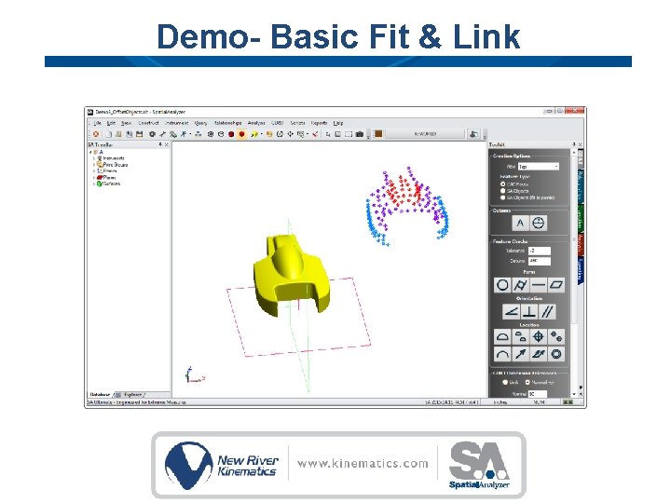Close the SA TreeBar panel

pos(167,145)
